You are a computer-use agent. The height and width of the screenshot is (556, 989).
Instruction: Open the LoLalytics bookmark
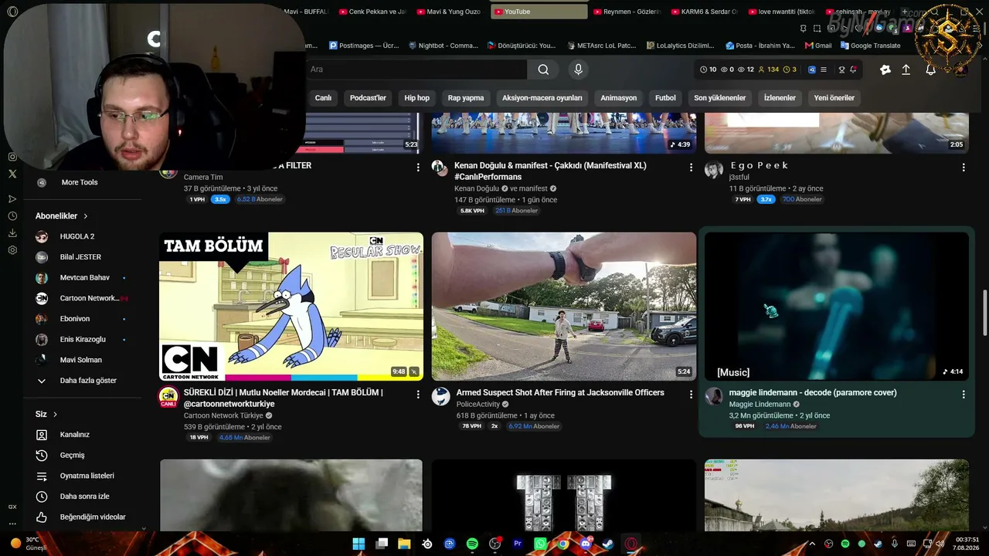(680, 46)
